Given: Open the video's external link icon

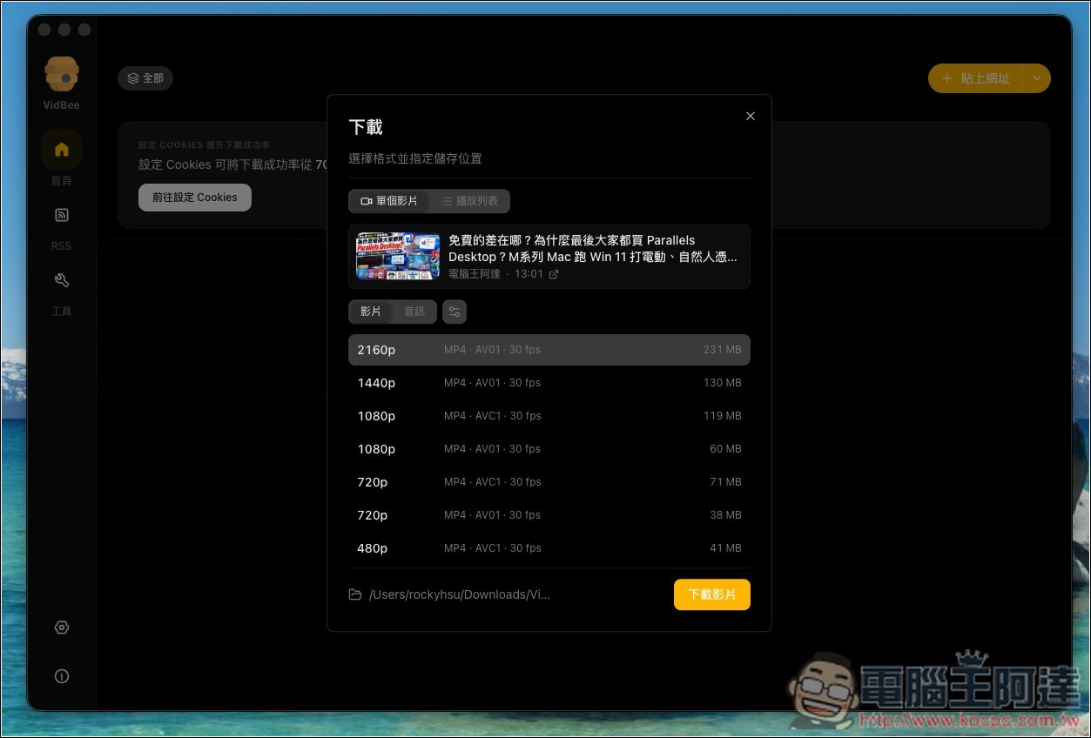Looking at the screenshot, I should (554, 274).
